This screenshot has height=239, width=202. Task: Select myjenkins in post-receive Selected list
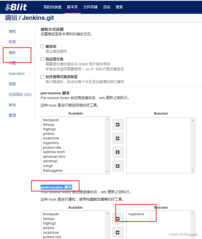(136, 214)
